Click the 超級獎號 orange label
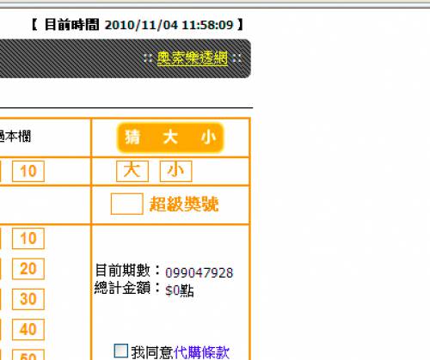The image size is (430, 360). [x=184, y=204]
